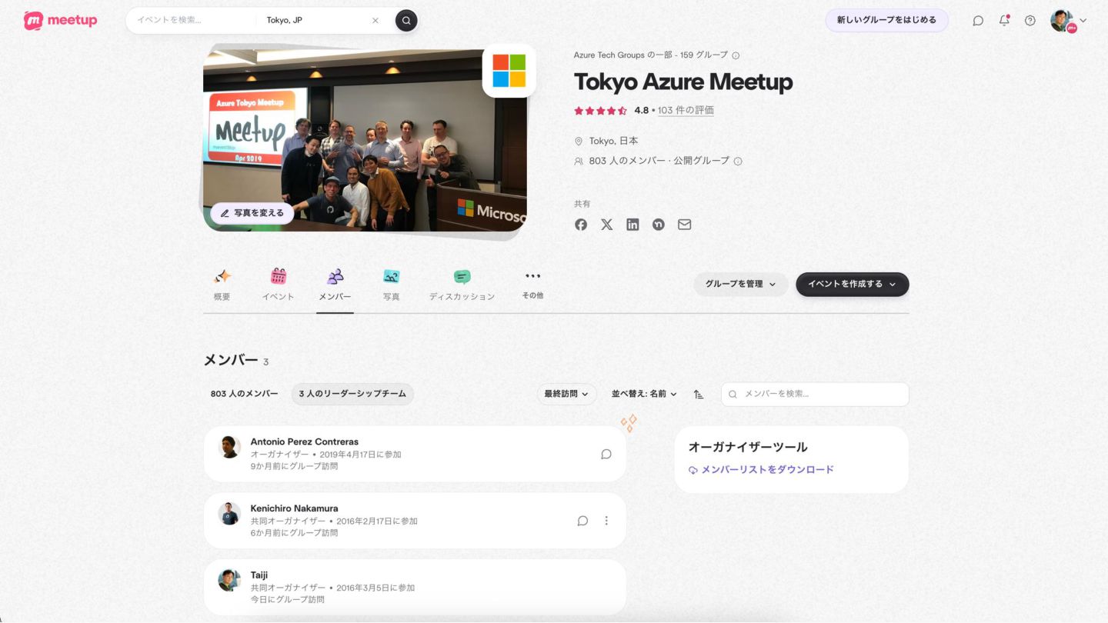Select 3 人のリーダーシップチーム filter

(352, 394)
